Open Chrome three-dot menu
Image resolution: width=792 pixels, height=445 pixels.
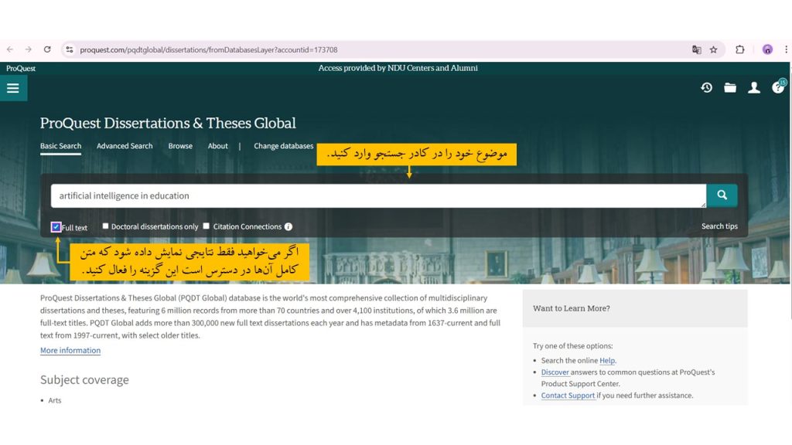click(786, 49)
